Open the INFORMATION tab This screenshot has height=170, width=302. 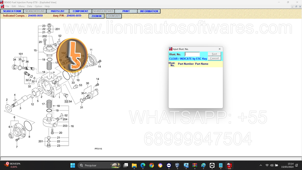pos(149,11)
